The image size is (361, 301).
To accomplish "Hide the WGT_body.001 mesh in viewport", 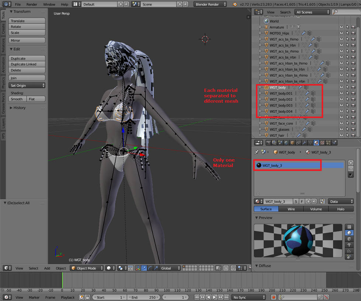I will 341,93.
